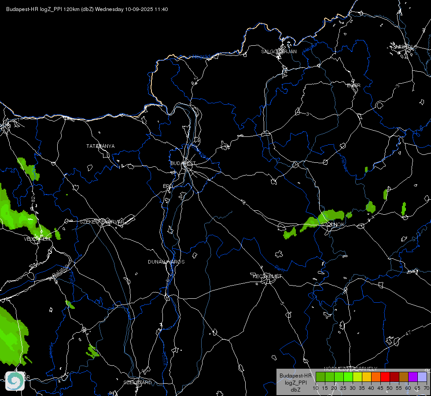Screen dimensions: 431x396
Task: Click the 10-15 dBZ dark green legend swatch
Action: 320,377
